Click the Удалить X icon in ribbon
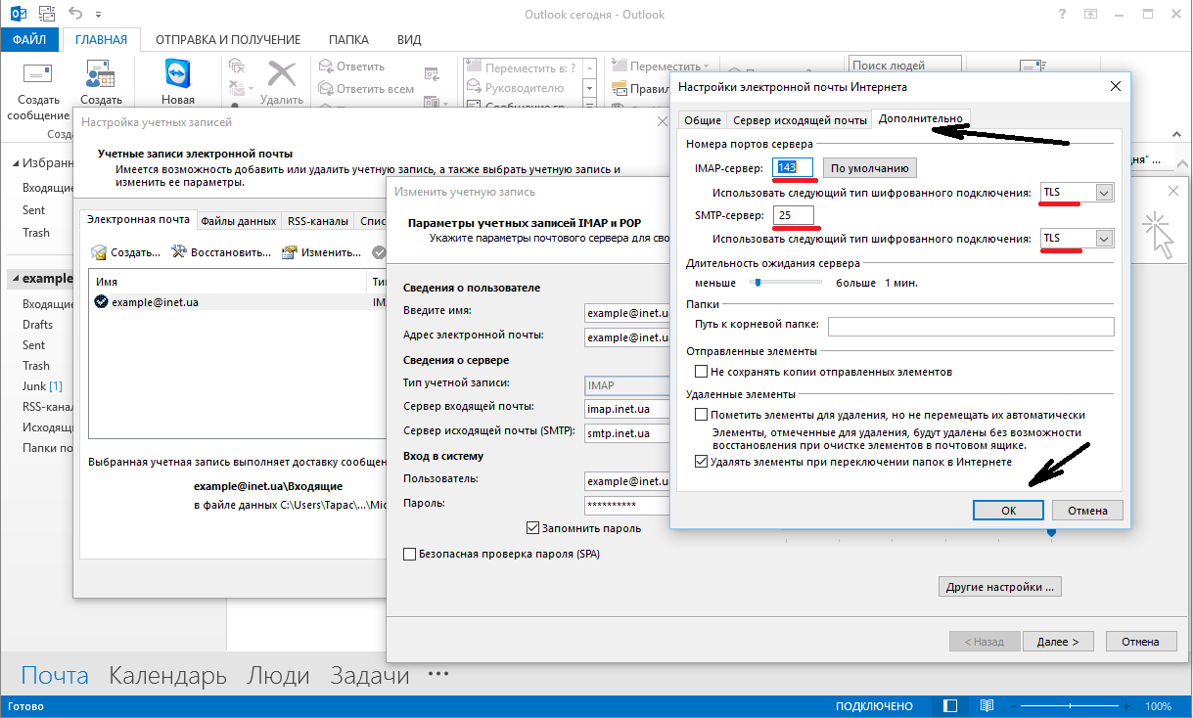1193x718 pixels. [282, 74]
